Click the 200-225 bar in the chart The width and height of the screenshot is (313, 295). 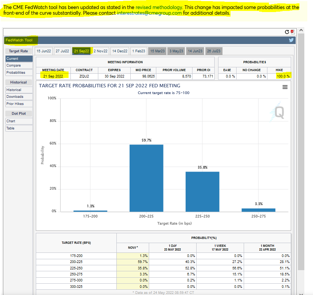tap(146, 178)
